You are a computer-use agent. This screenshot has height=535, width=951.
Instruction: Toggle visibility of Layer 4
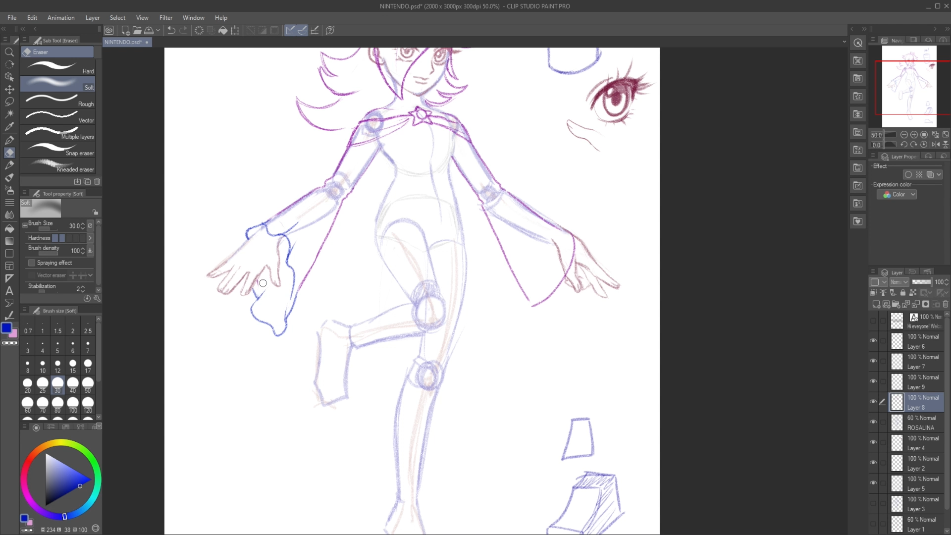pos(873,442)
